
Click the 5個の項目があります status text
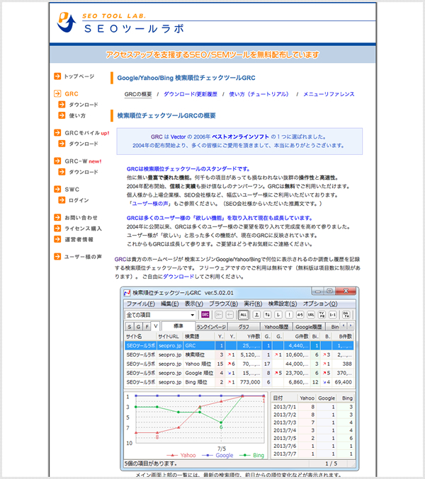[150, 463]
